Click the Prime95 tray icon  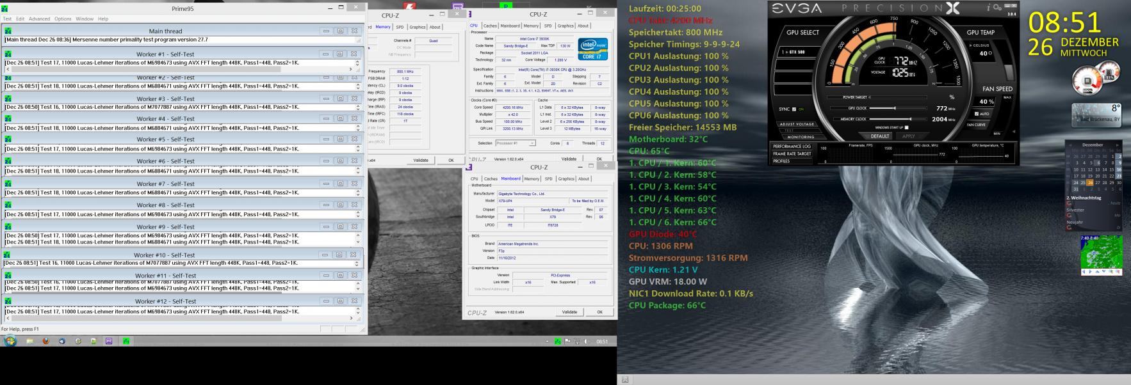[x=558, y=342]
